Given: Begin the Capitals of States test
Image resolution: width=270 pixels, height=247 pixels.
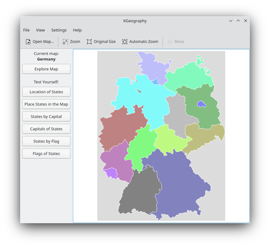Looking at the screenshot, I should coord(46,129).
